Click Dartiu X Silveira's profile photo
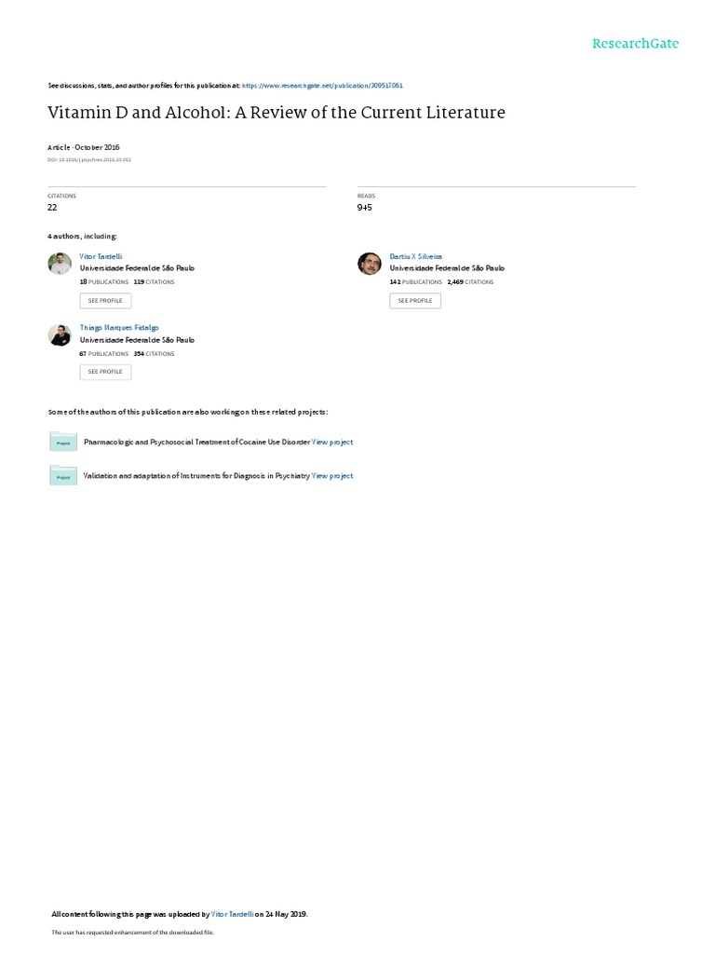The width and height of the screenshot is (715, 954). coord(369,264)
